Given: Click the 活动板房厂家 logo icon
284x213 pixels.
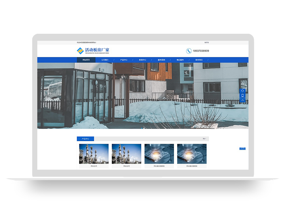Looking at the screenshot, I should click(80, 51).
